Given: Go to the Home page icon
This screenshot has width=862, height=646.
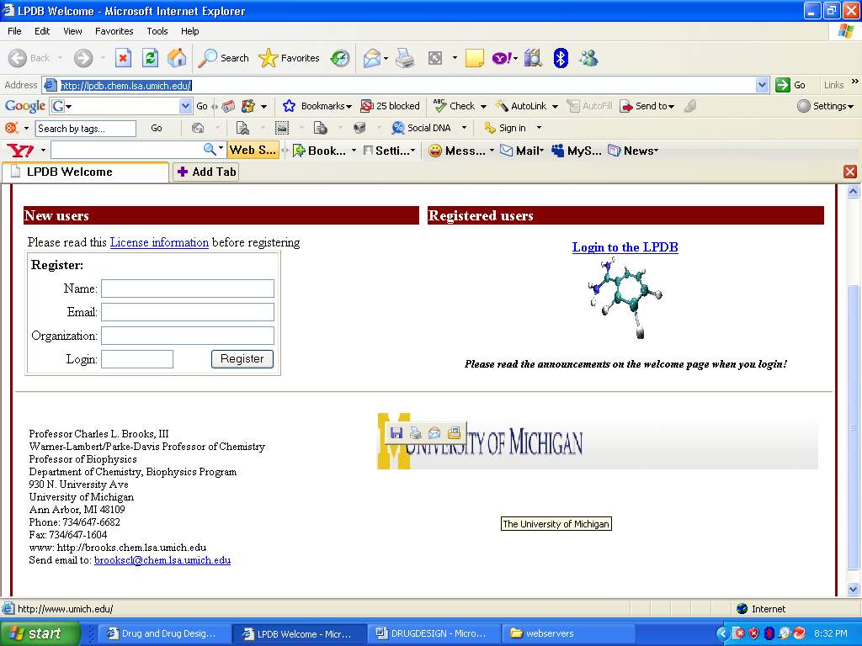Looking at the screenshot, I should [177, 58].
